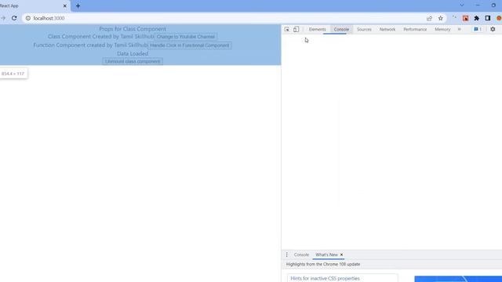Click the localhost:3000 address bar
The height and width of the screenshot is (282, 502).
[x=224, y=18]
